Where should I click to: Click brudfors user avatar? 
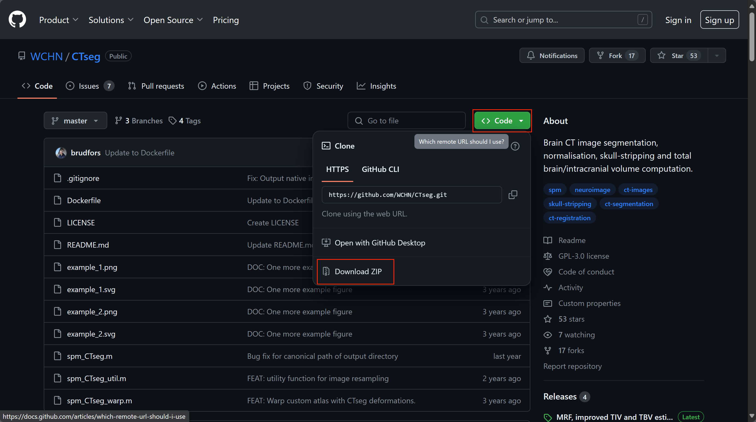(61, 153)
